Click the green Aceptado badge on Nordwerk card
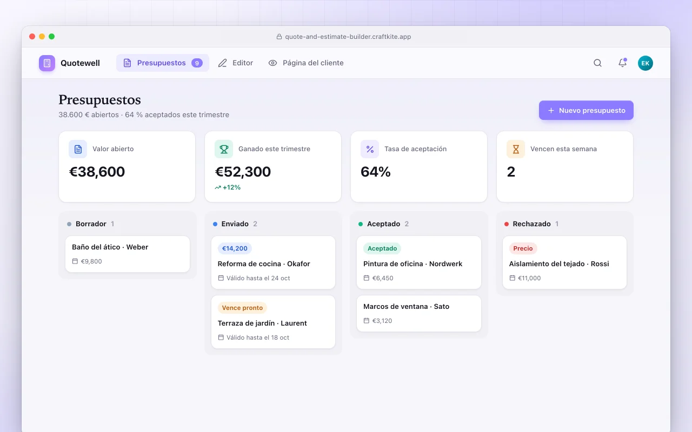Viewport: 692px width, 432px height. [x=382, y=248]
